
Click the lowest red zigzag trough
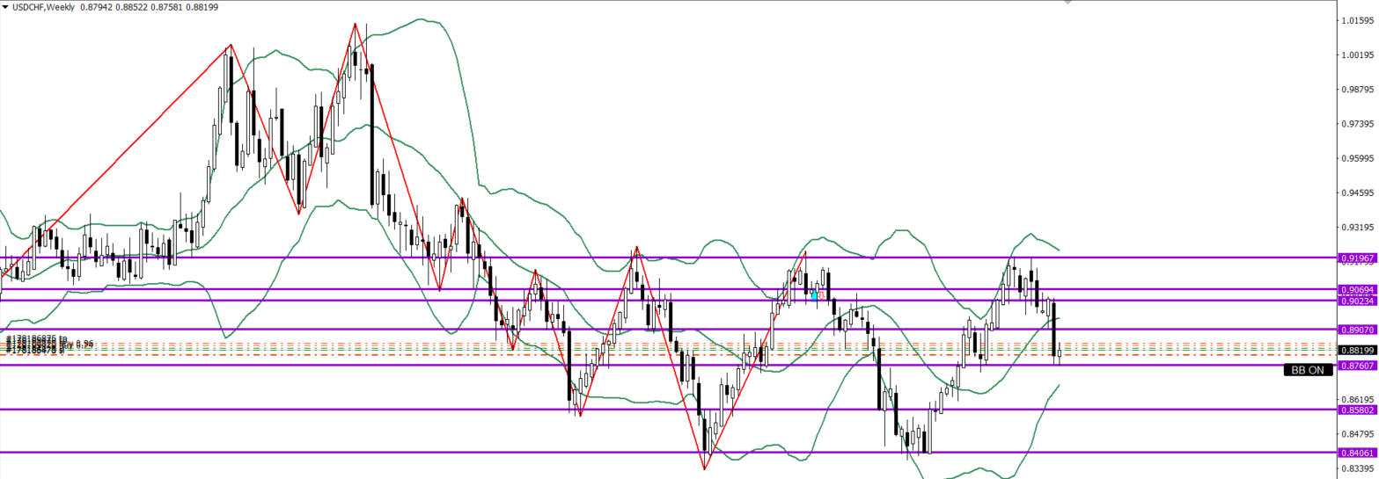pyautogui.click(x=704, y=468)
